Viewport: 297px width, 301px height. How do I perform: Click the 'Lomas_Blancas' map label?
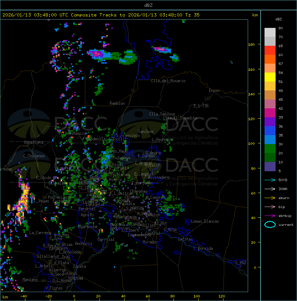point(205,221)
